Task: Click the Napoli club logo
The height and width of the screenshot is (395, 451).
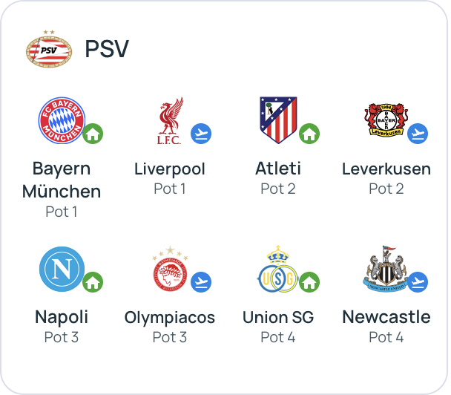Action: tap(62, 269)
